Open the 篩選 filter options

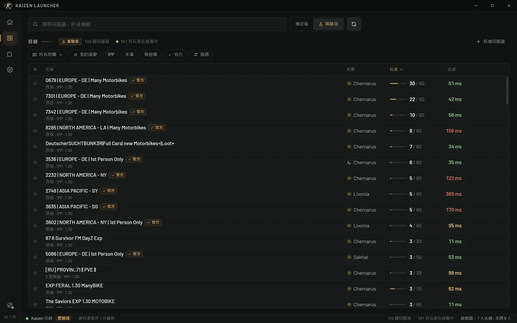[x=201, y=55]
